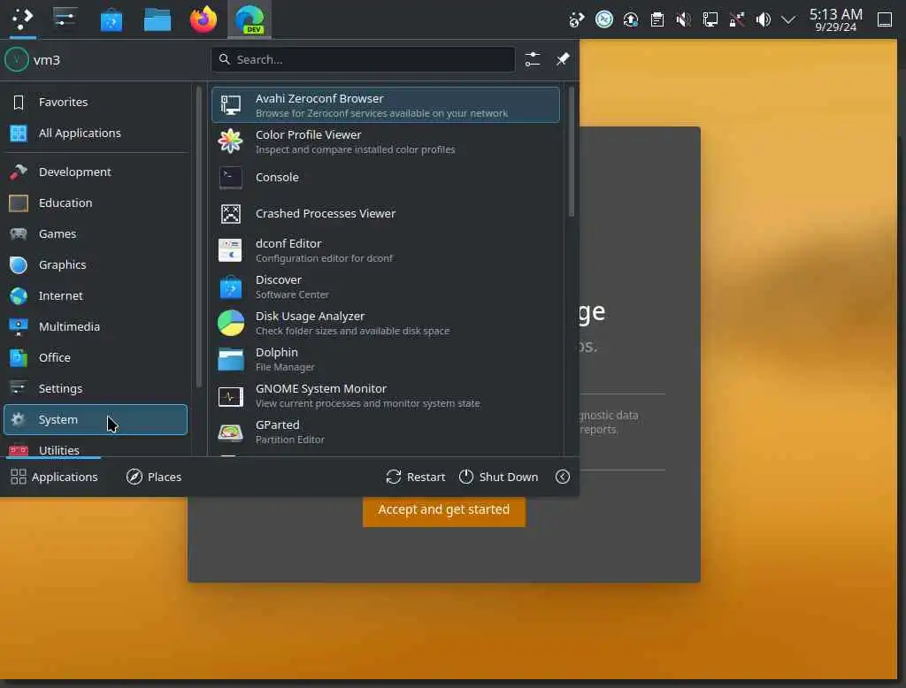The image size is (906, 688).
Task: Click the show desktop icon
Action: pos(885,19)
